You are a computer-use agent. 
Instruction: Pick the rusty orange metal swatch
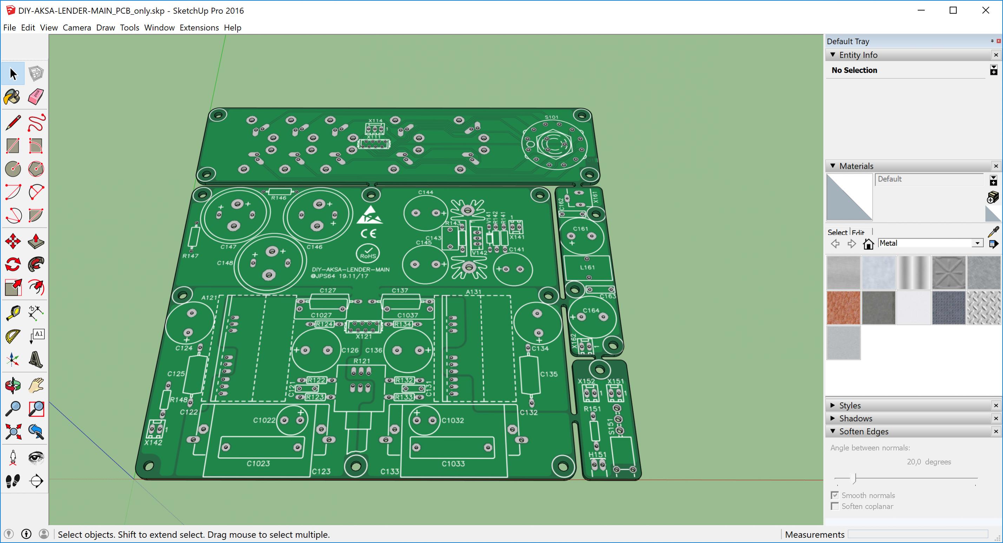point(843,308)
